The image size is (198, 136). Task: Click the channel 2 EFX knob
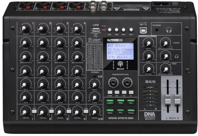tap(41, 84)
